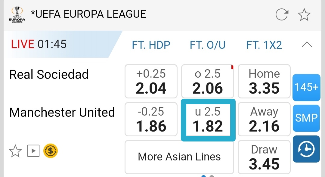Bet on Away win at 2.16
This screenshot has width=325, height=177.
(264, 119)
